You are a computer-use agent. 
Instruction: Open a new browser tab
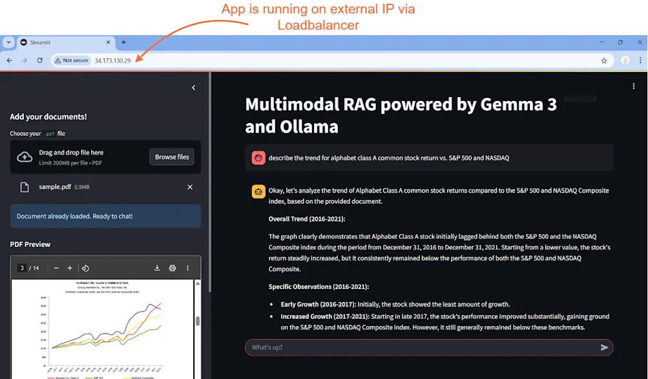coord(123,42)
